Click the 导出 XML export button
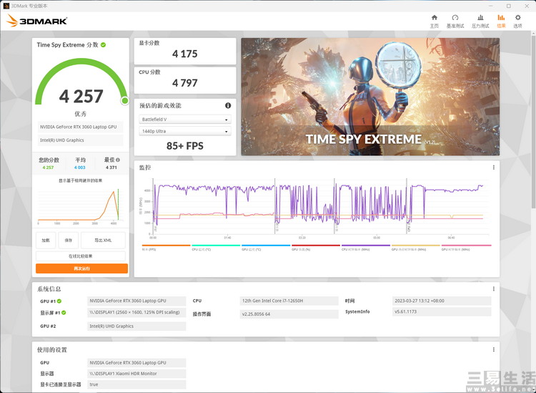This screenshot has height=393, width=536. click(x=103, y=241)
